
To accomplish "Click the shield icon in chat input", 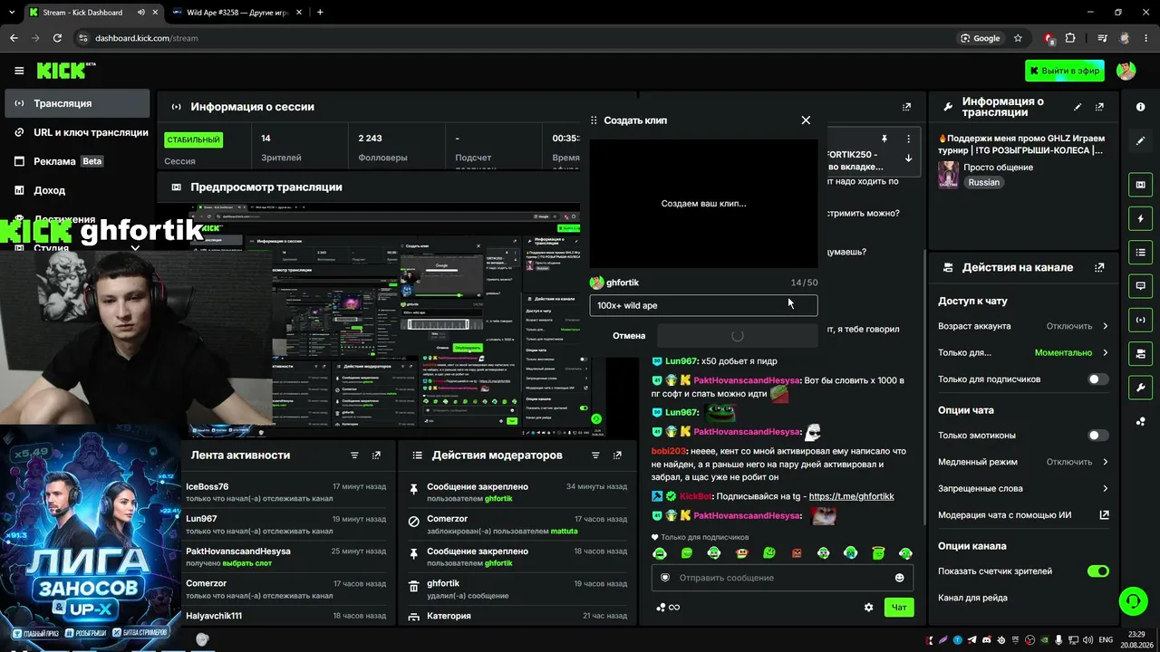I will (x=665, y=578).
